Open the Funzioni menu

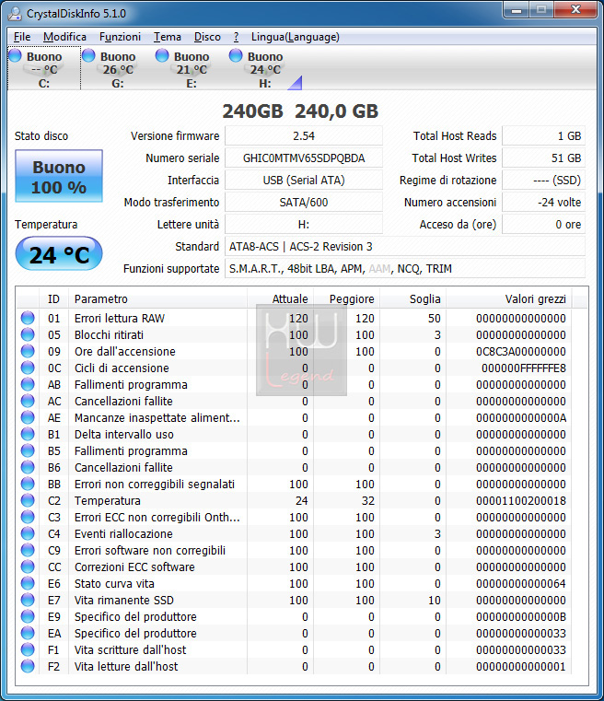[120, 37]
